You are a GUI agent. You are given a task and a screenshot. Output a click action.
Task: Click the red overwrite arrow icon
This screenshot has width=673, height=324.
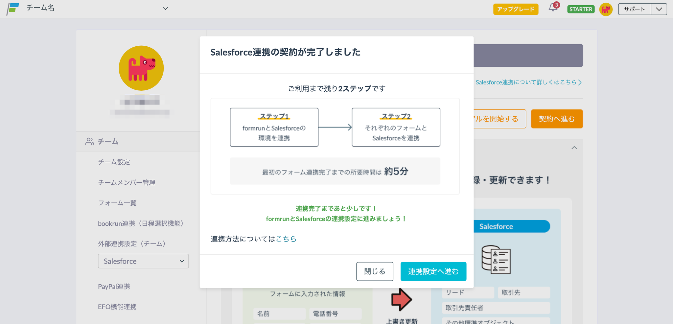(x=401, y=299)
